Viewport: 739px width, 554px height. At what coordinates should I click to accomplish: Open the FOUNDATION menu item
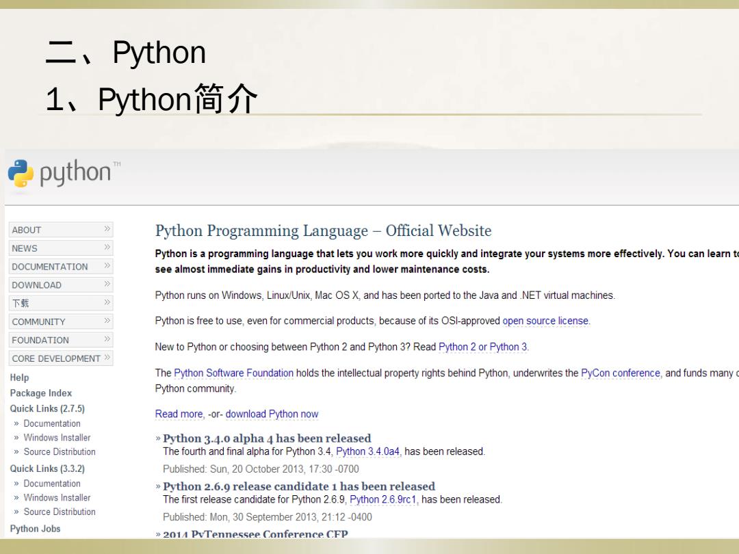click(61, 340)
